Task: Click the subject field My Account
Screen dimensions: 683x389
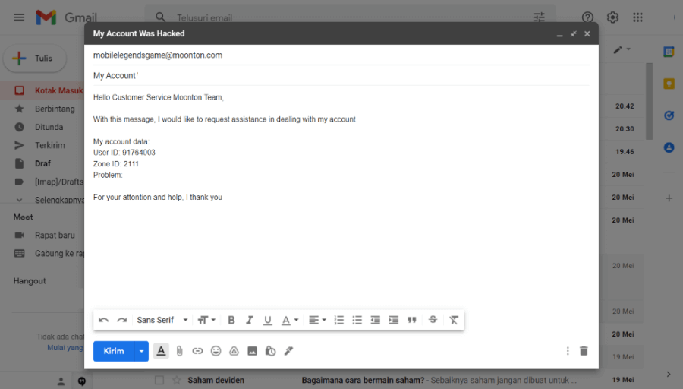Action: pos(341,76)
